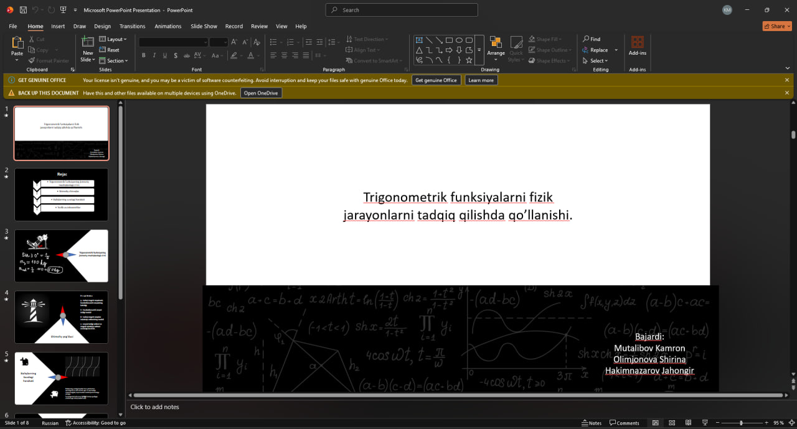Viewport: 797px width, 429px height.
Task: Reset the slide layout with Reset
Action: [110, 50]
